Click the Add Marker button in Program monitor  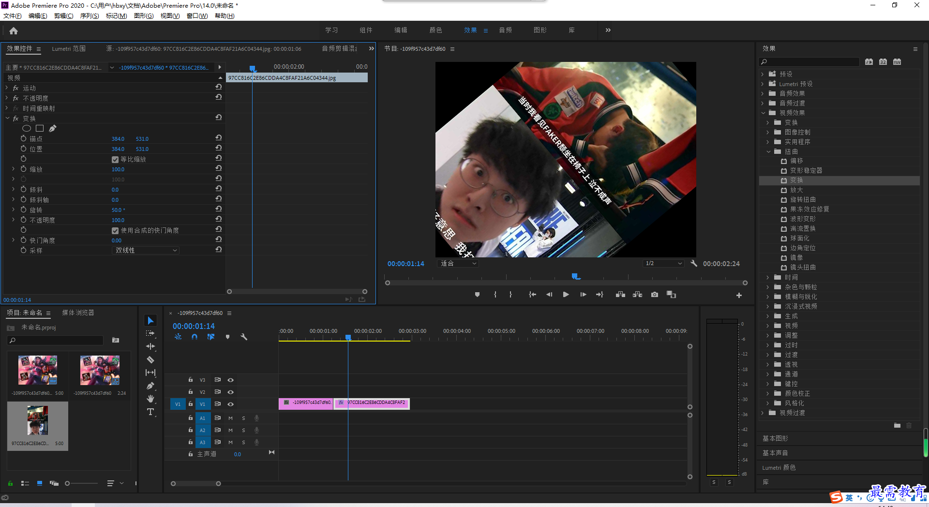click(x=477, y=295)
